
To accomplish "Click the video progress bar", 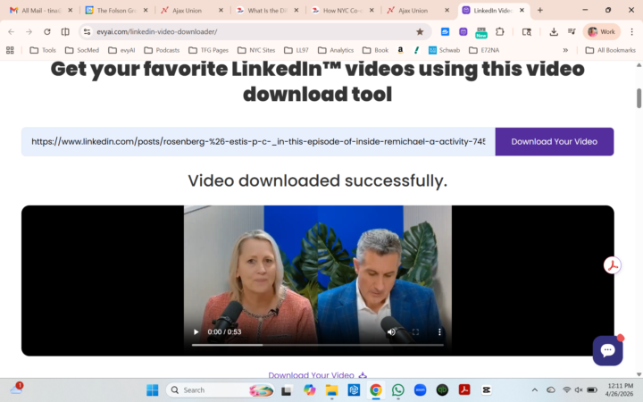I will 317,345.
